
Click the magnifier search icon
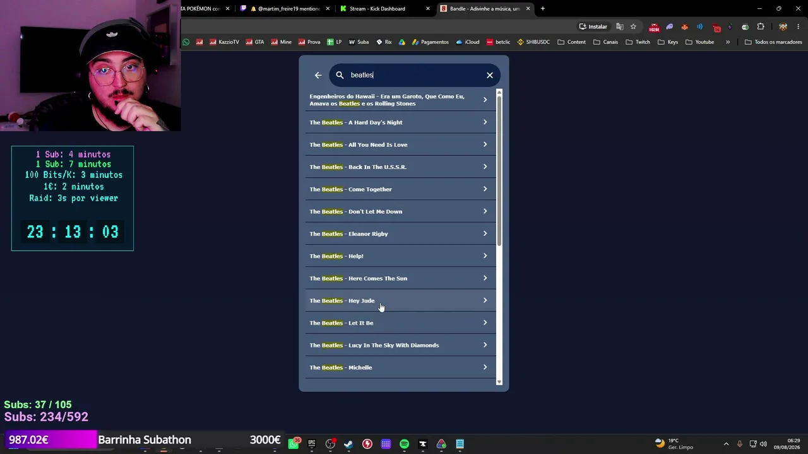coord(340,75)
